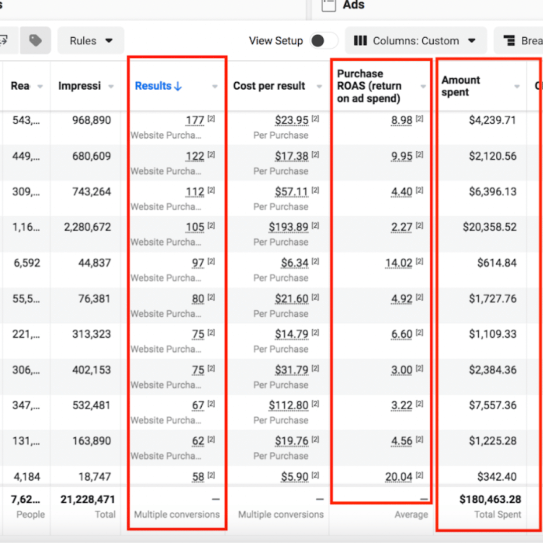
Task: Expand the Columns: Custom dropdown
Action: tap(415, 41)
